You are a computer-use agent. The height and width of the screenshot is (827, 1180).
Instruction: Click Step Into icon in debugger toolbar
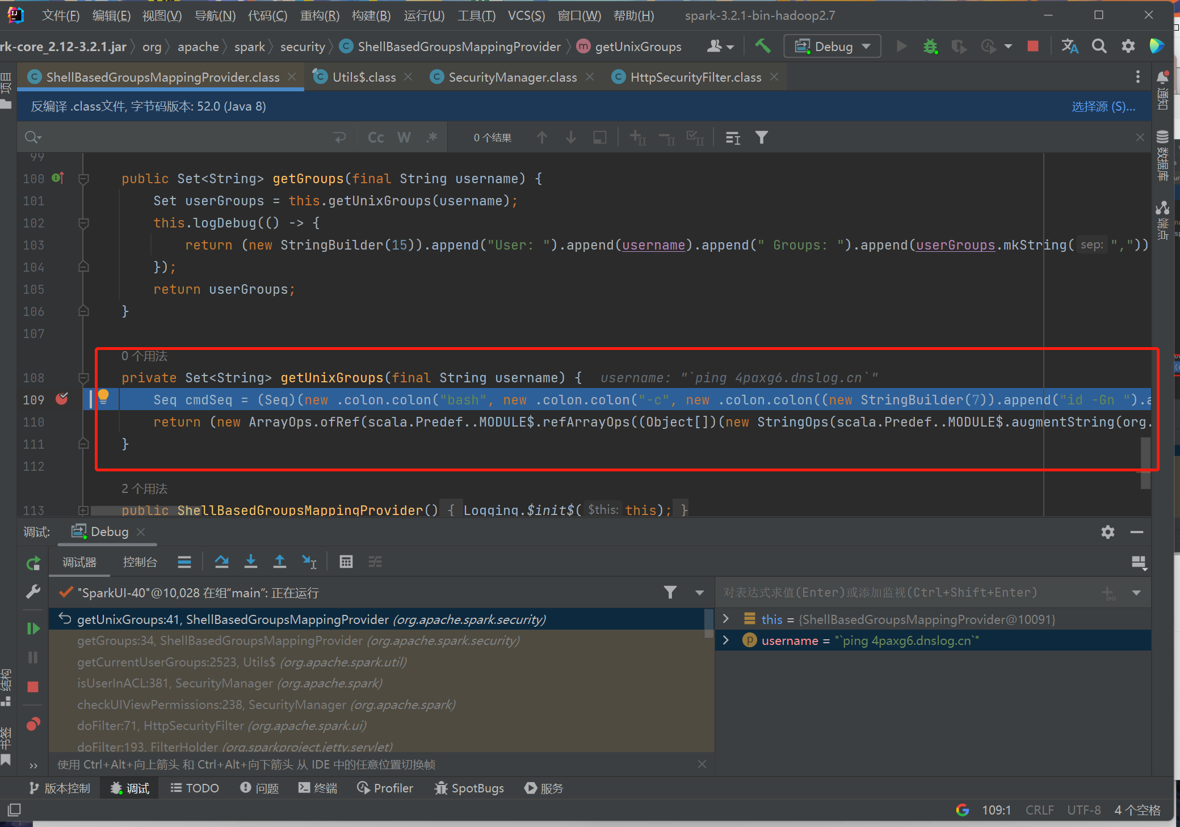click(x=250, y=562)
